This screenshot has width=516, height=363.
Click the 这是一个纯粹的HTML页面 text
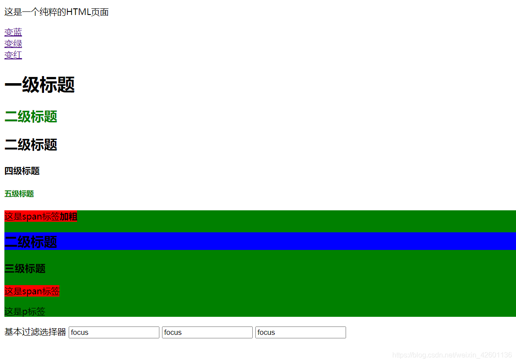point(56,12)
